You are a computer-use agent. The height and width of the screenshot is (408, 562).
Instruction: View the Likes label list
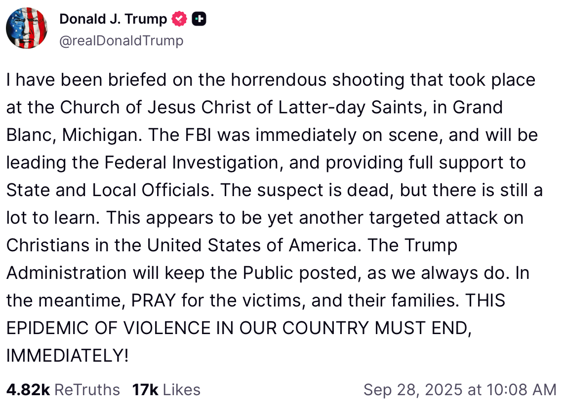(181, 390)
